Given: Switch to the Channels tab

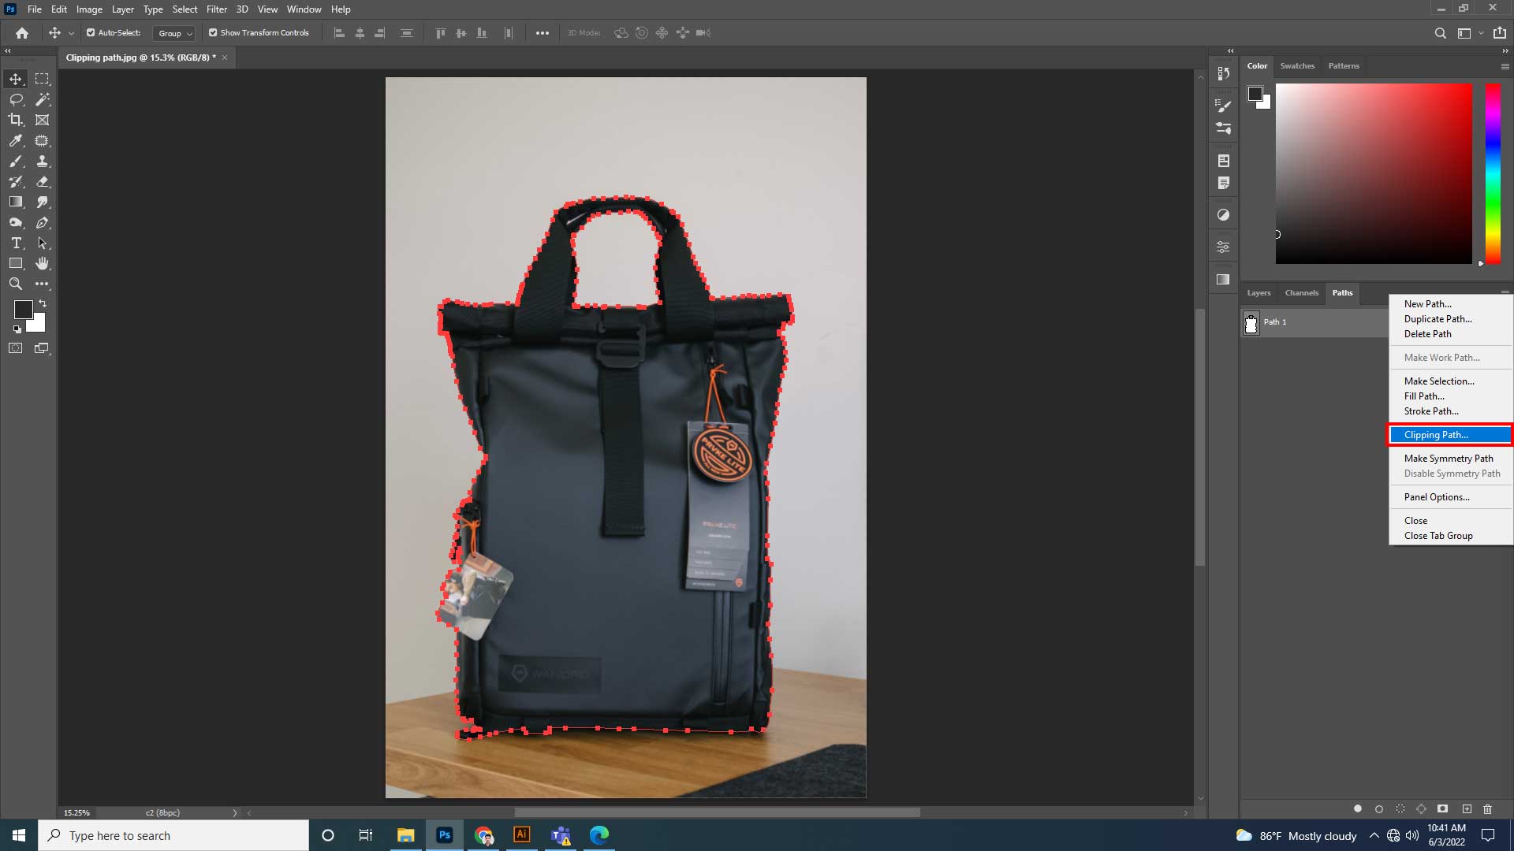Looking at the screenshot, I should [1302, 292].
